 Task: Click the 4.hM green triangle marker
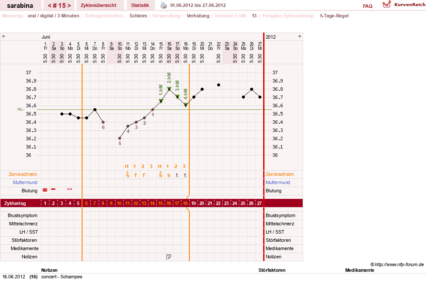[x=185, y=105]
